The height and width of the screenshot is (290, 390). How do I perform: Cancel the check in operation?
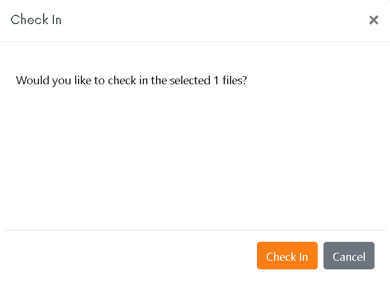click(x=349, y=256)
